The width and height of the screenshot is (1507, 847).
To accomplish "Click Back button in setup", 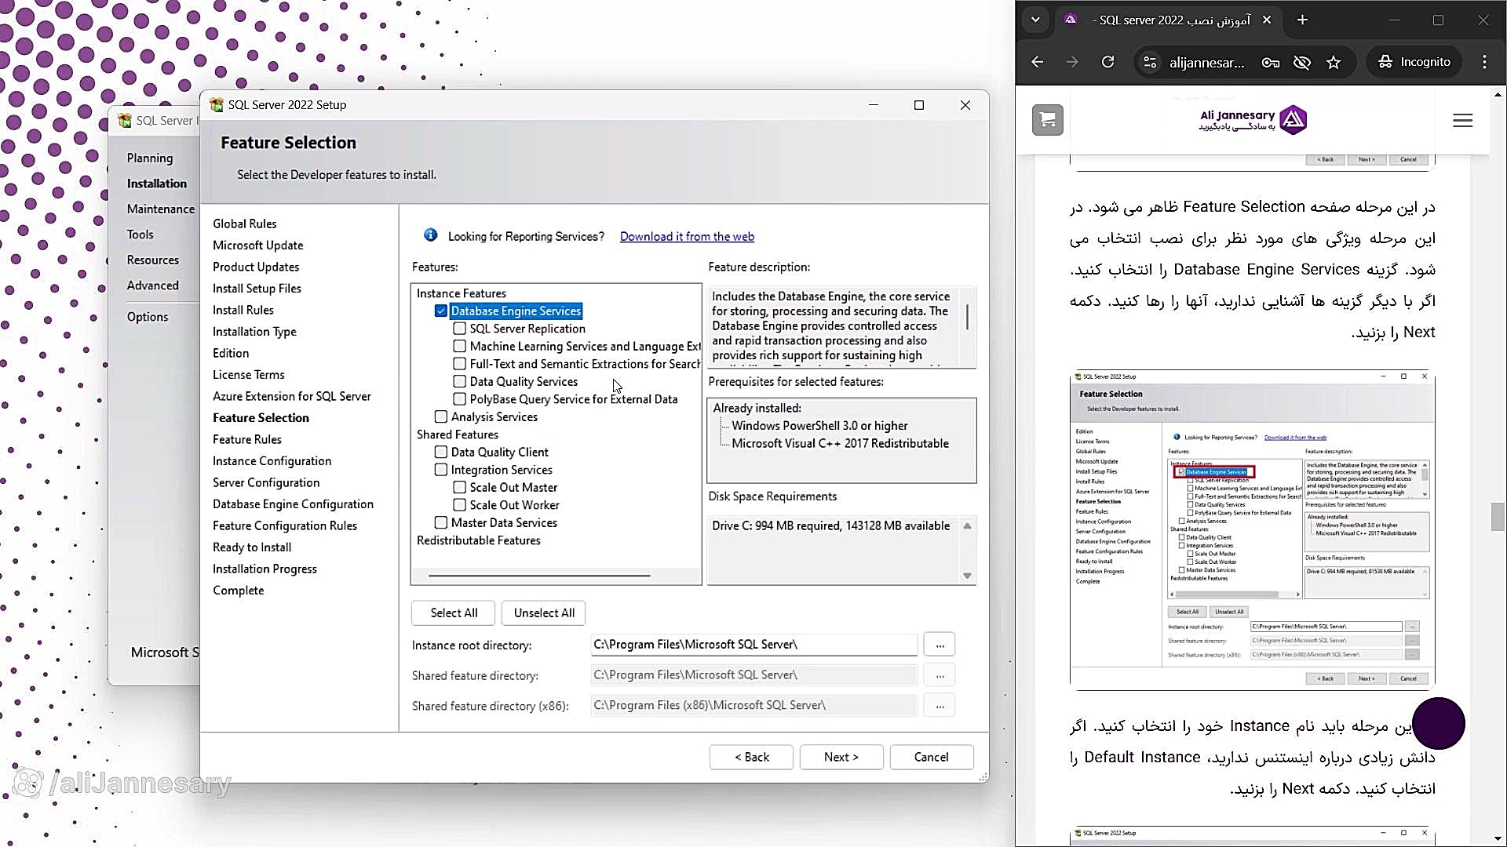I will click(751, 757).
